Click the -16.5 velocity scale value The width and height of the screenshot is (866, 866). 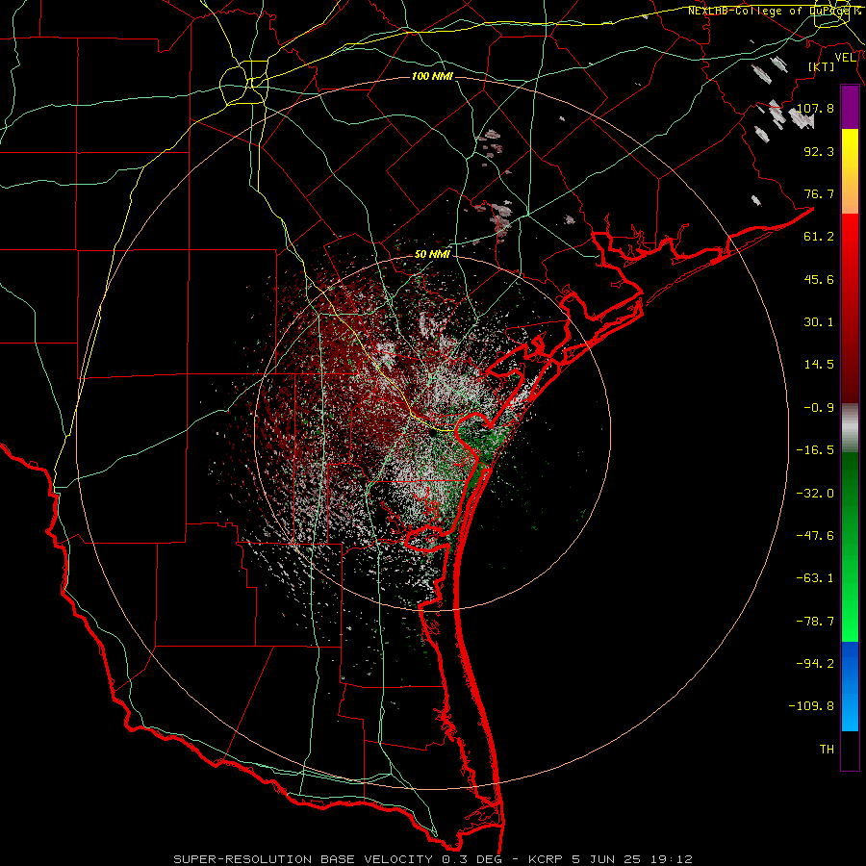pyautogui.click(x=815, y=450)
